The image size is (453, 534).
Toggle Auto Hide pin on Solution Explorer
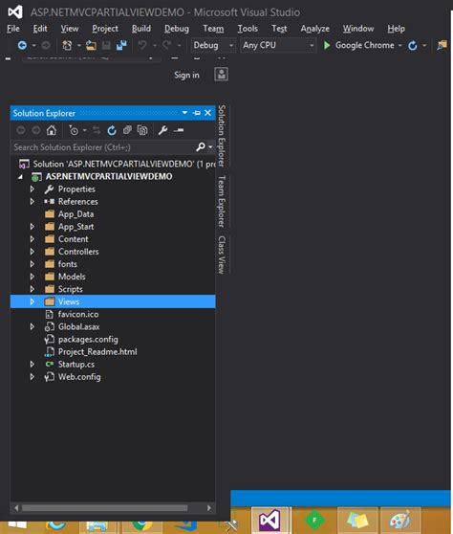(x=197, y=113)
